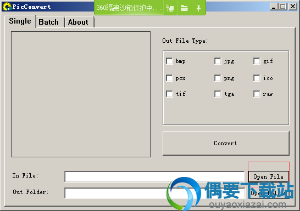
Task: Enable ico output format
Action: [x=257, y=78]
